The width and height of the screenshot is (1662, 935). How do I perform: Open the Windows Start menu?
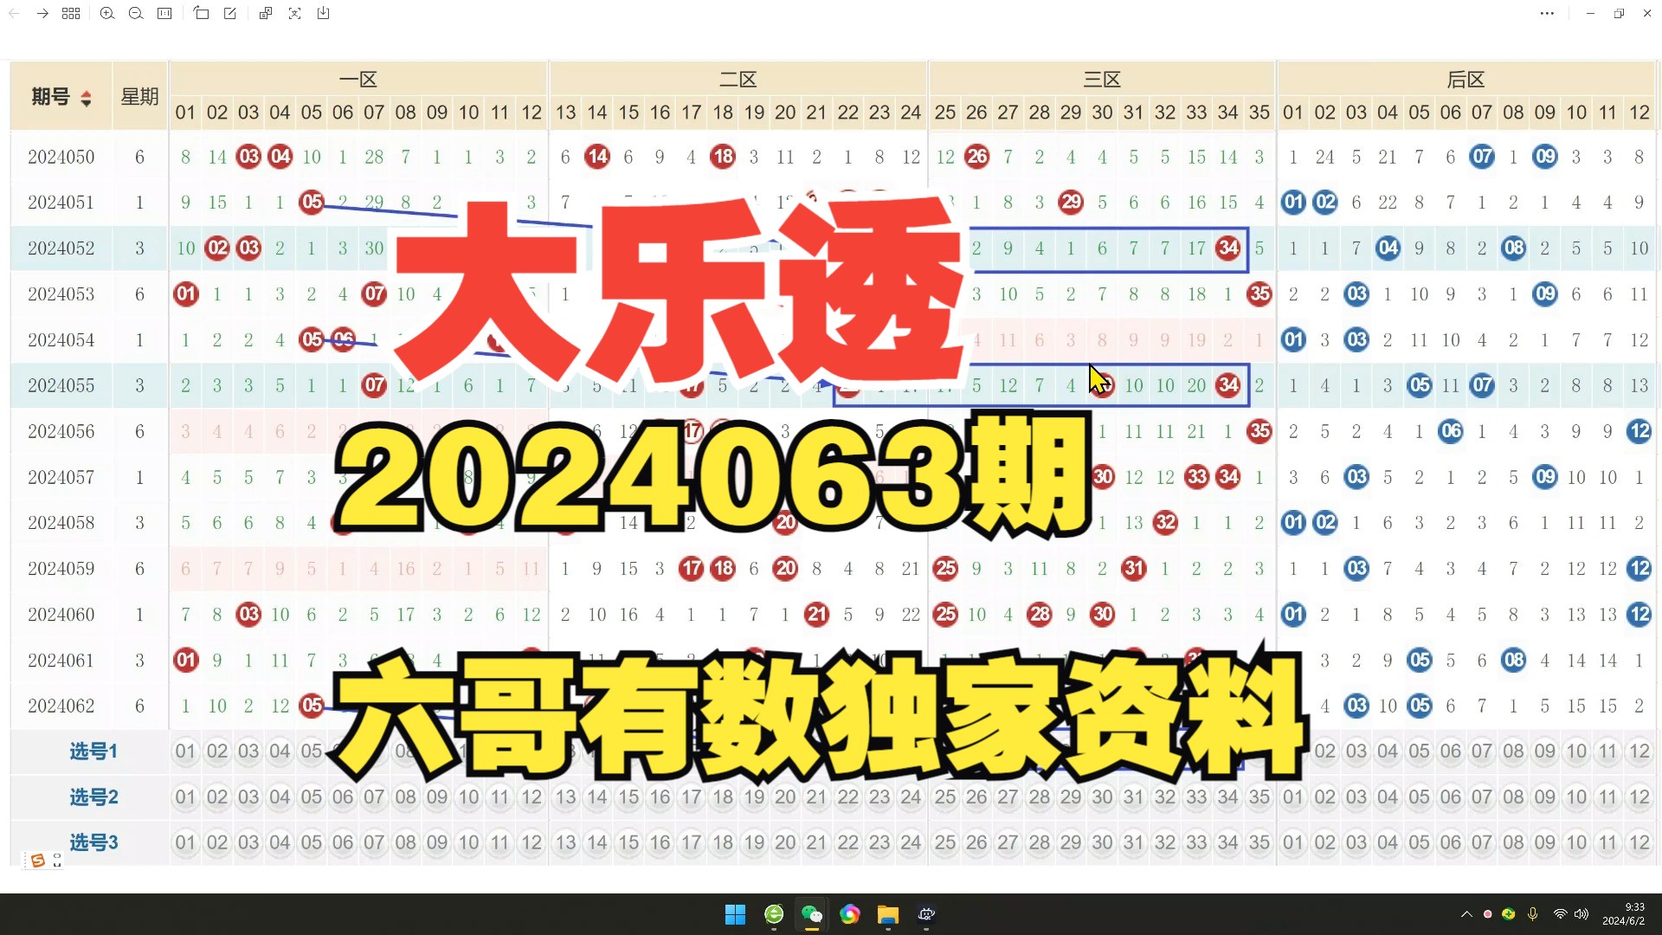pyautogui.click(x=735, y=914)
